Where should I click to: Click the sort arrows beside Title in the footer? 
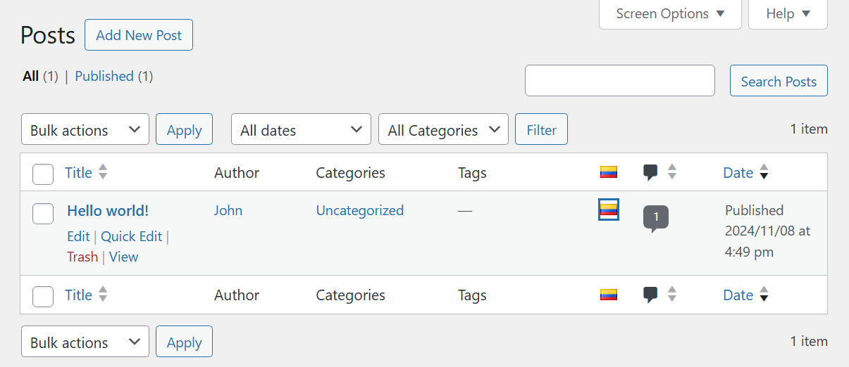coord(103,295)
